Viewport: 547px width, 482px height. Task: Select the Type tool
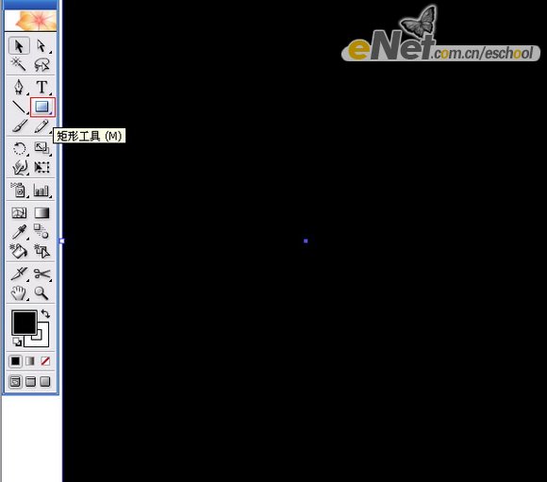coord(41,87)
